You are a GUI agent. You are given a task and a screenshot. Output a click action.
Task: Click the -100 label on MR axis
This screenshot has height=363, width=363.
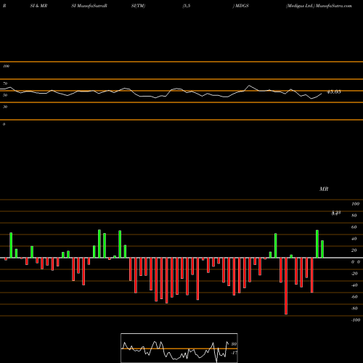pos(356,320)
